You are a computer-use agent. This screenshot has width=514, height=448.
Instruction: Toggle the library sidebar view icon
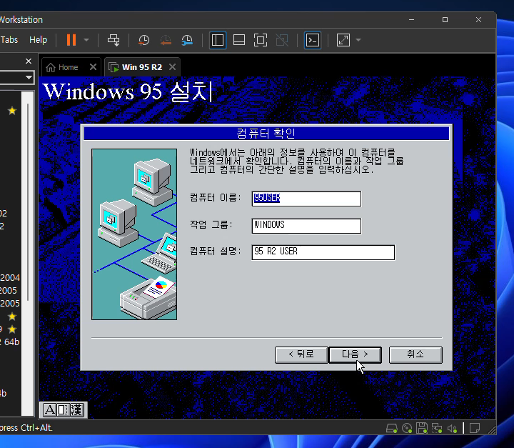click(218, 40)
